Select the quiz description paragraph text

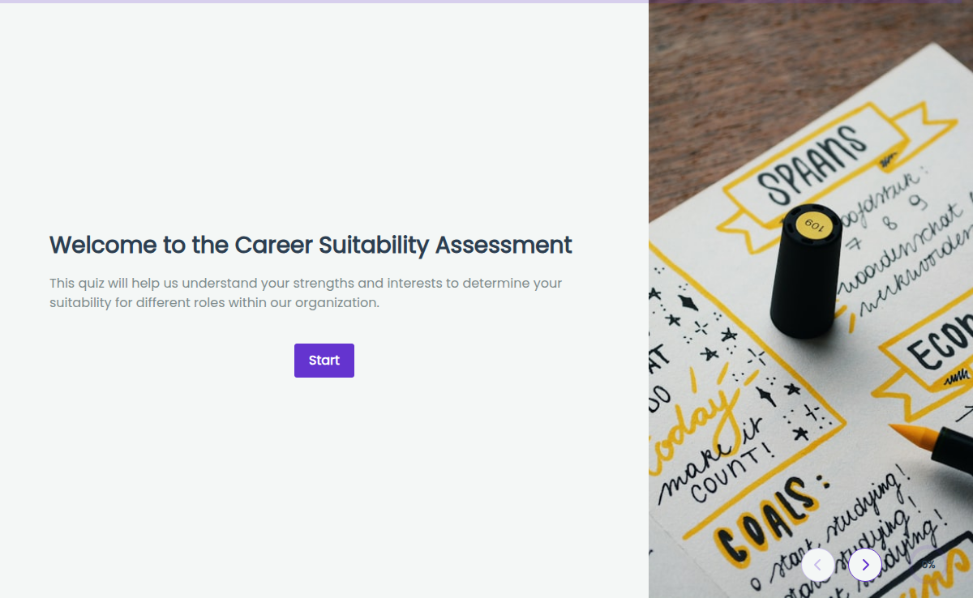[x=306, y=293]
